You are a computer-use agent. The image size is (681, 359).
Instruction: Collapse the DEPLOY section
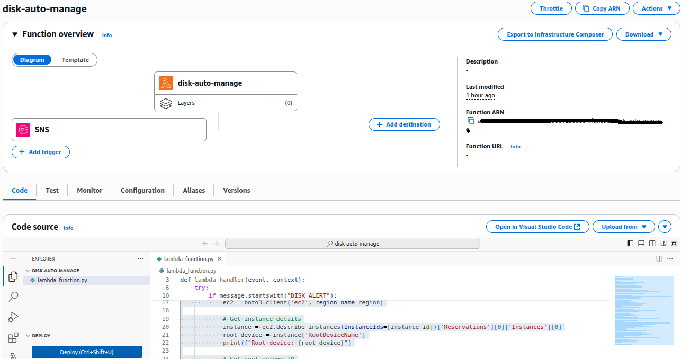tap(28, 336)
